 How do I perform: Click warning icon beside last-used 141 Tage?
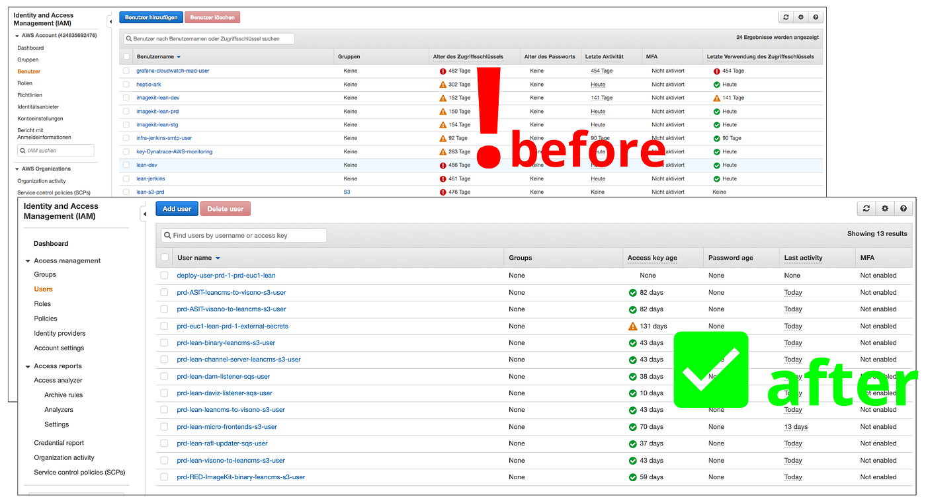tap(717, 98)
